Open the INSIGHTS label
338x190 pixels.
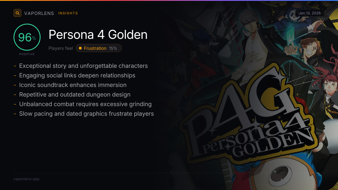(68, 13)
